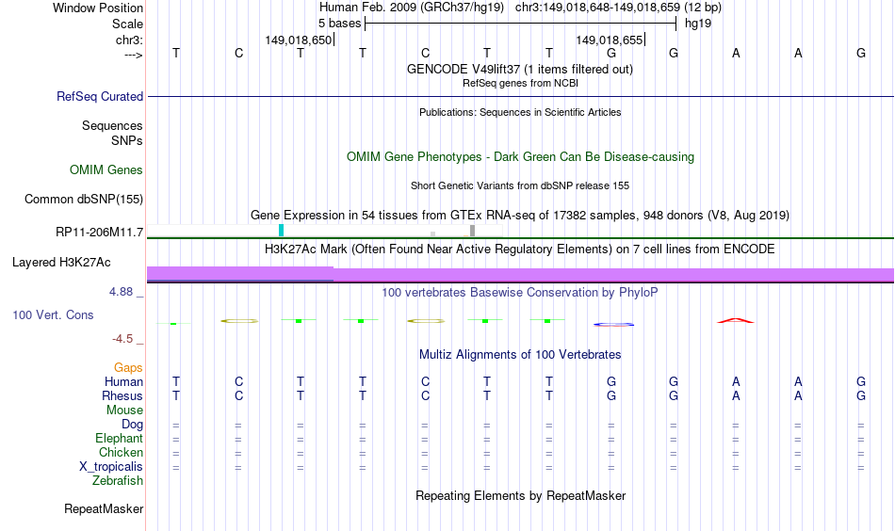Click the Chicken species label
This screenshot has height=531, width=895.
point(121,452)
